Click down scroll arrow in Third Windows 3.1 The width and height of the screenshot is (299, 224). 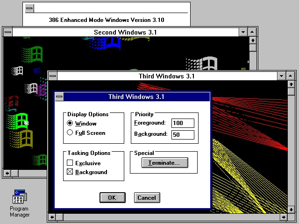tap(292, 209)
